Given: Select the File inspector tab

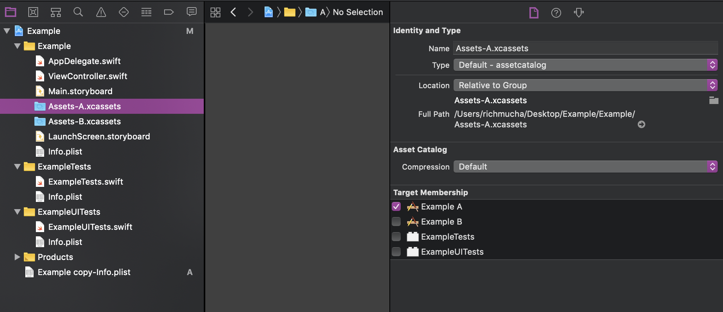Looking at the screenshot, I should tap(534, 13).
